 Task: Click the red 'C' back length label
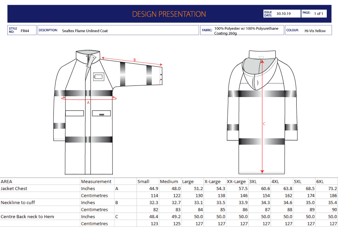click(x=264, y=124)
